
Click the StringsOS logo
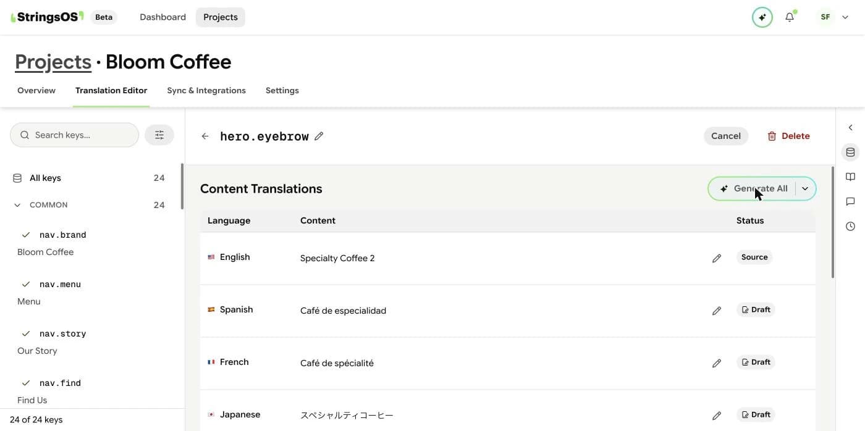pyautogui.click(x=47, y=17)
